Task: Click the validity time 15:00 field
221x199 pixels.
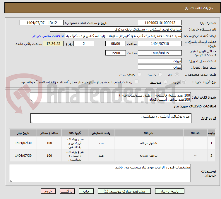Action: click(x=115, y=53)
